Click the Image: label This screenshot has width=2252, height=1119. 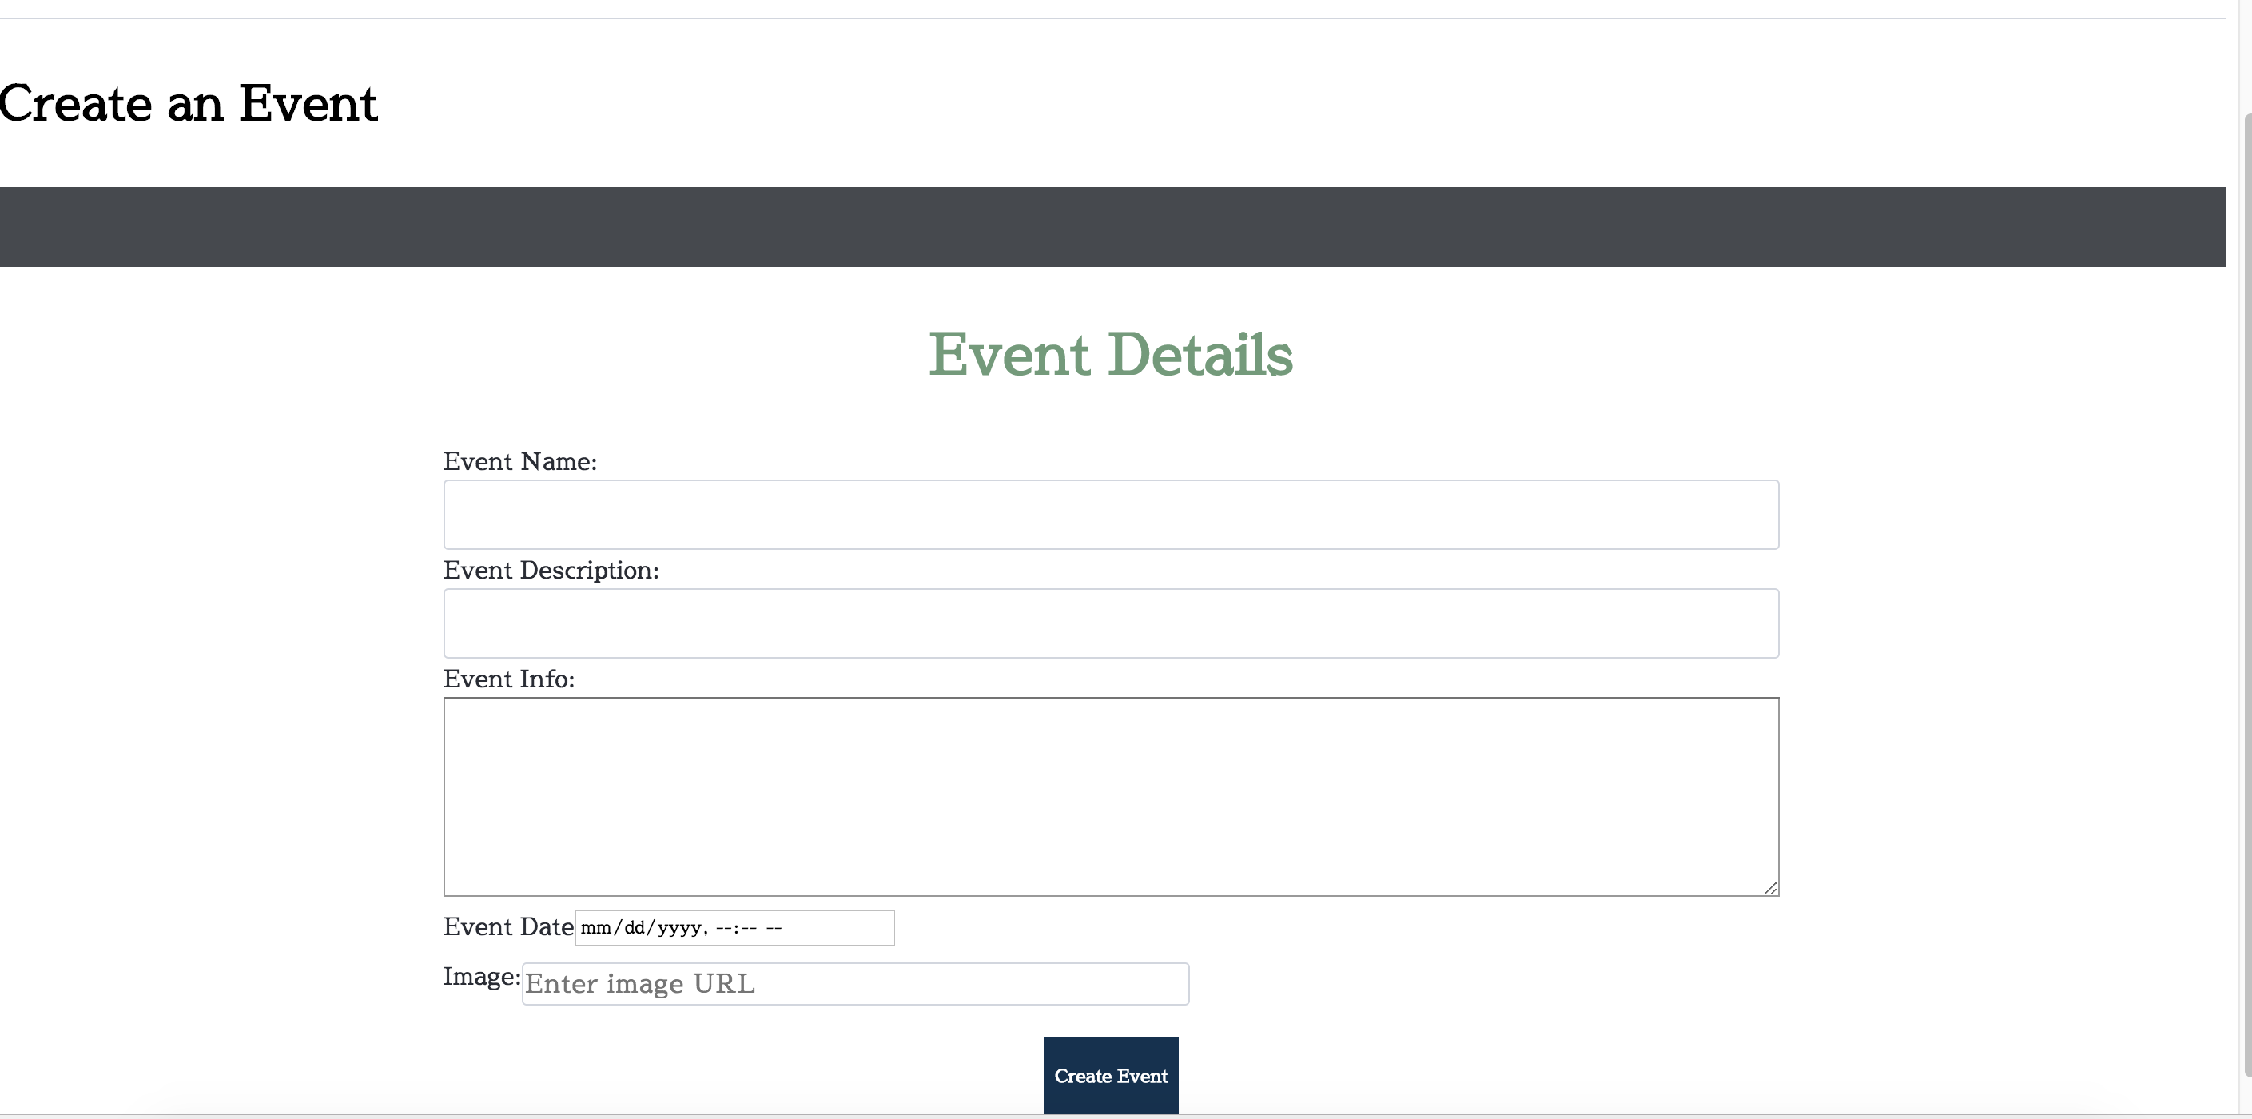482,977
